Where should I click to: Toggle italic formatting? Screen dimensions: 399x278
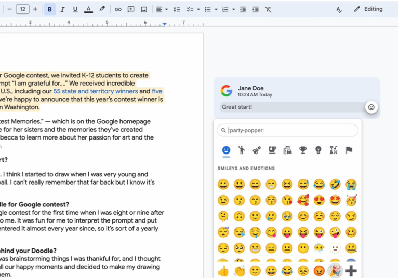pyautogui.click(x=62, y=9)
